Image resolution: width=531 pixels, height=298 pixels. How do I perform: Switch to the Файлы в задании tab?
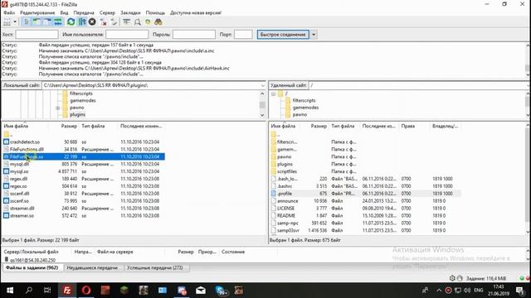32,267
